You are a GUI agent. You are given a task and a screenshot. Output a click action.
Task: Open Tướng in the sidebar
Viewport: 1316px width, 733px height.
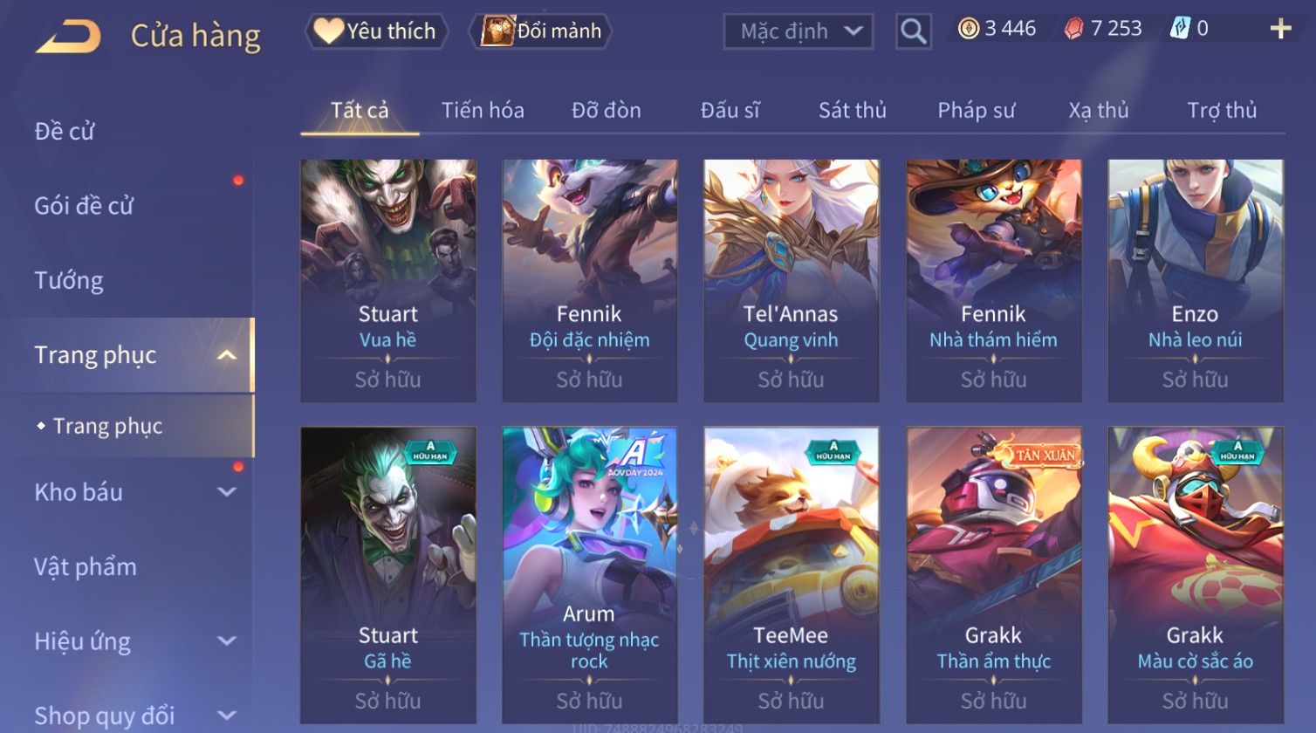(x=69, y=280)
